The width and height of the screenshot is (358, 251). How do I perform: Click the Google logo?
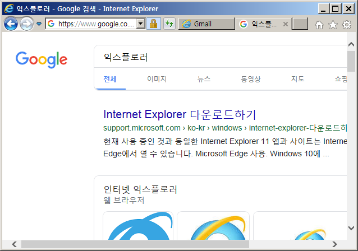[x=42, y=60]
